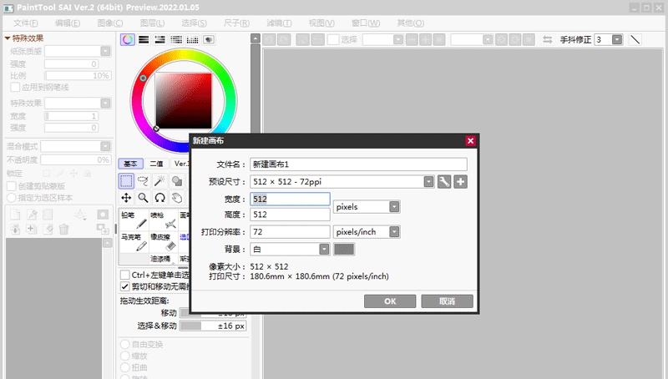Screen dimensions: 668x379
Task: Select the lasso selection tool
Action: 143,181
